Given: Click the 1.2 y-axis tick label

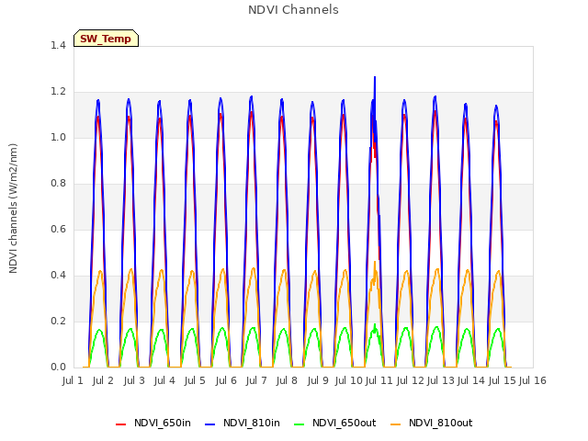Looking at the screenshot, I should click(x=58, y=92).
